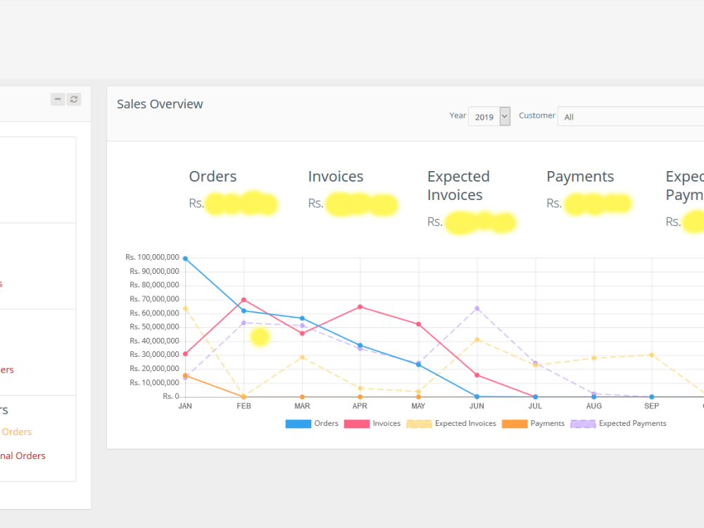This screenshot has height=528, width=704.
Task: Toggle Orders series in chart legend
Action: coord(312,423)
